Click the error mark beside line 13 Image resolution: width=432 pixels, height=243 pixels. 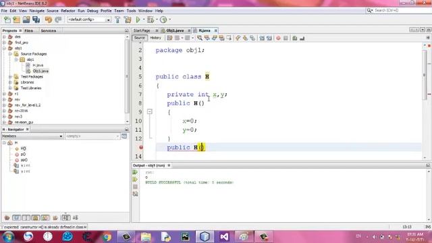pyautogui.click(x=141, y=147)
